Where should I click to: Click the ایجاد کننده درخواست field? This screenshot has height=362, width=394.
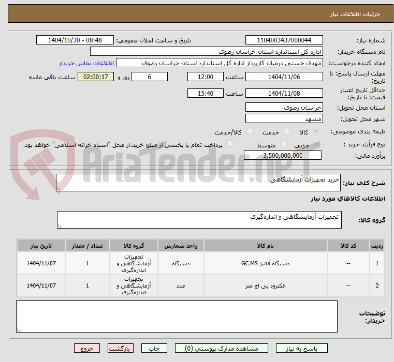[x=220, y=63]
